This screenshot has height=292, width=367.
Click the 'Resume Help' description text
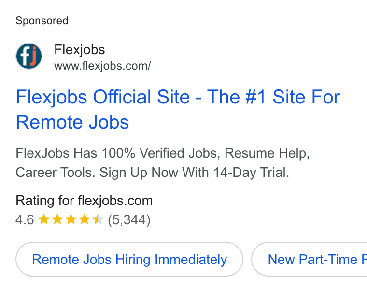pos(267,153)
